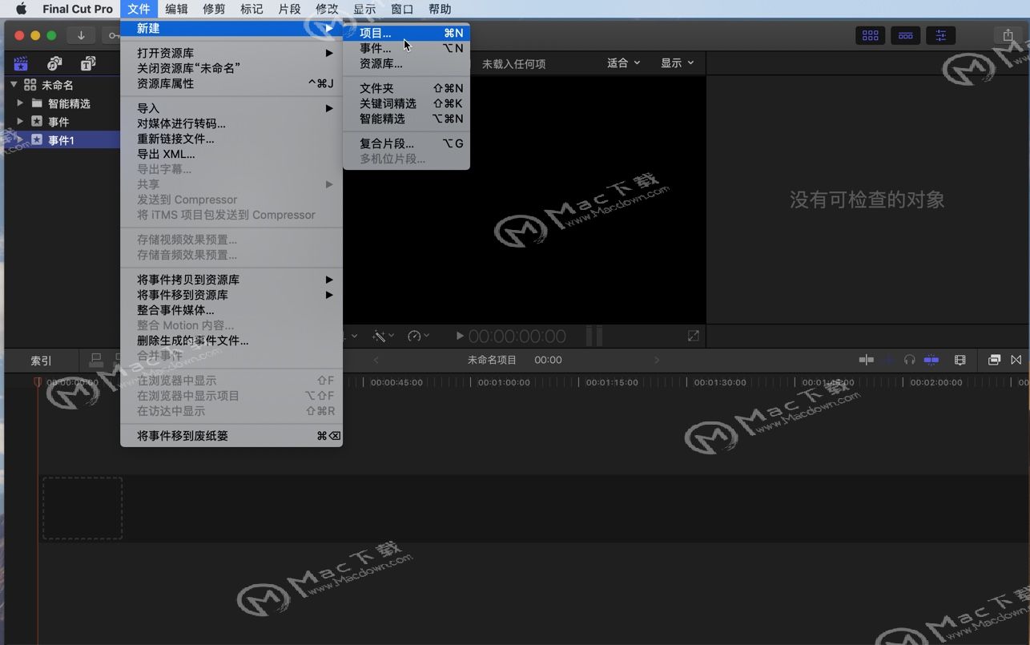
Task: Open the Final Cut Pro application menu
Action: 78,9
